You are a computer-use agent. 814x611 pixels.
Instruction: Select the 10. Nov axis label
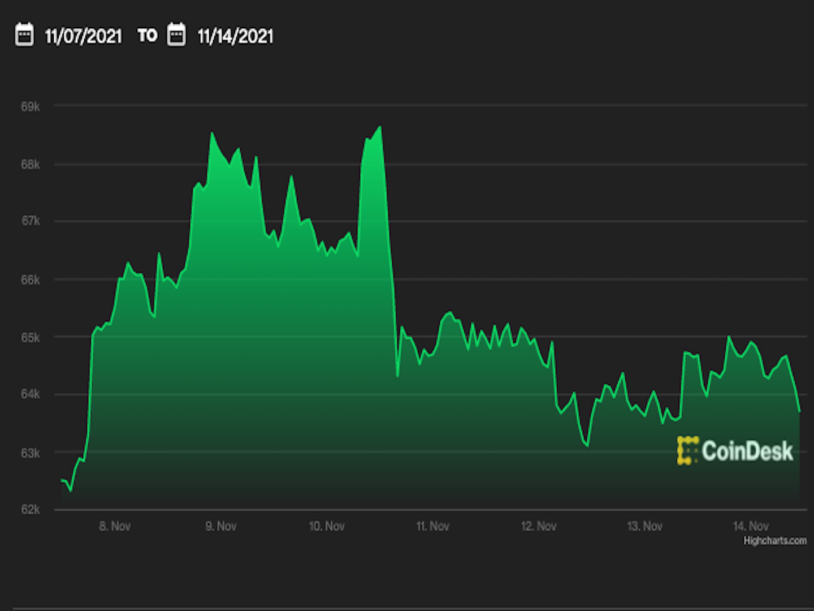(328, 526)
